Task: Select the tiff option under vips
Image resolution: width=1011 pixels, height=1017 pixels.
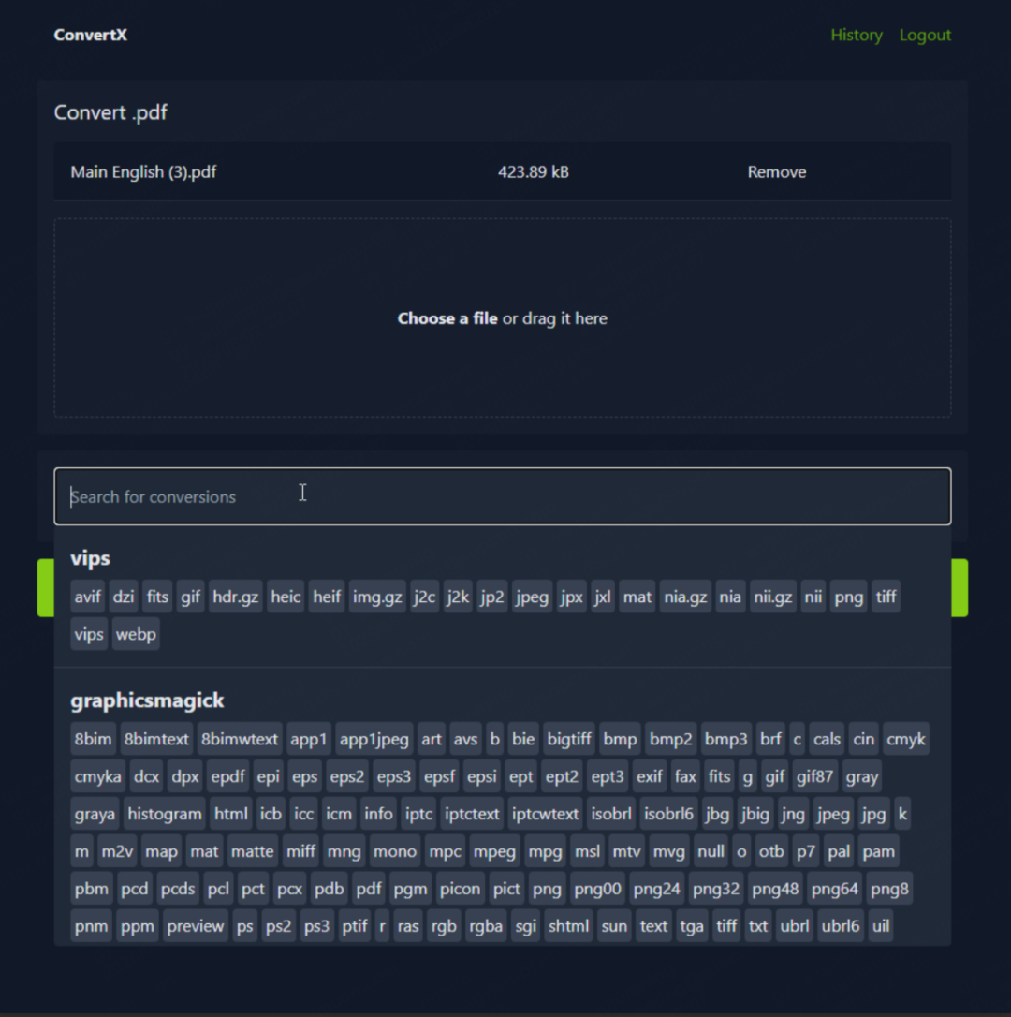Action: pos(886,597)
